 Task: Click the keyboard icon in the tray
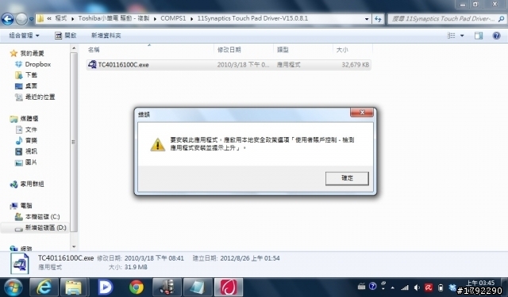[x=362, y=287]
